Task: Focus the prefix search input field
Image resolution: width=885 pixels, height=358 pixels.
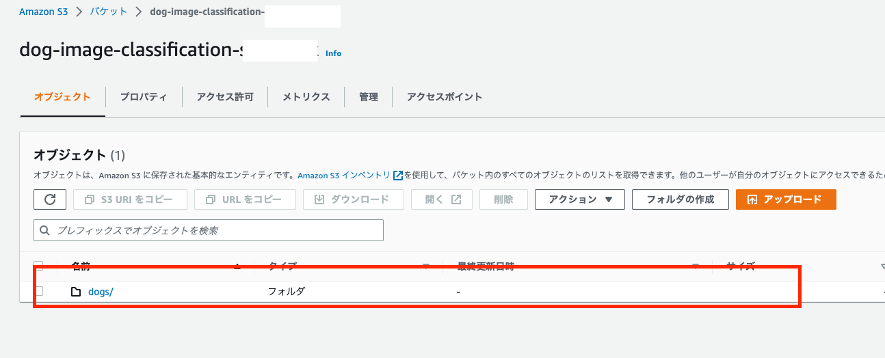Action: 209,230
